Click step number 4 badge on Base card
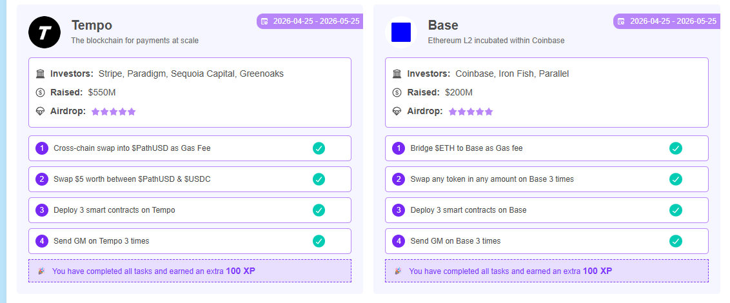 tap(399, 241)
